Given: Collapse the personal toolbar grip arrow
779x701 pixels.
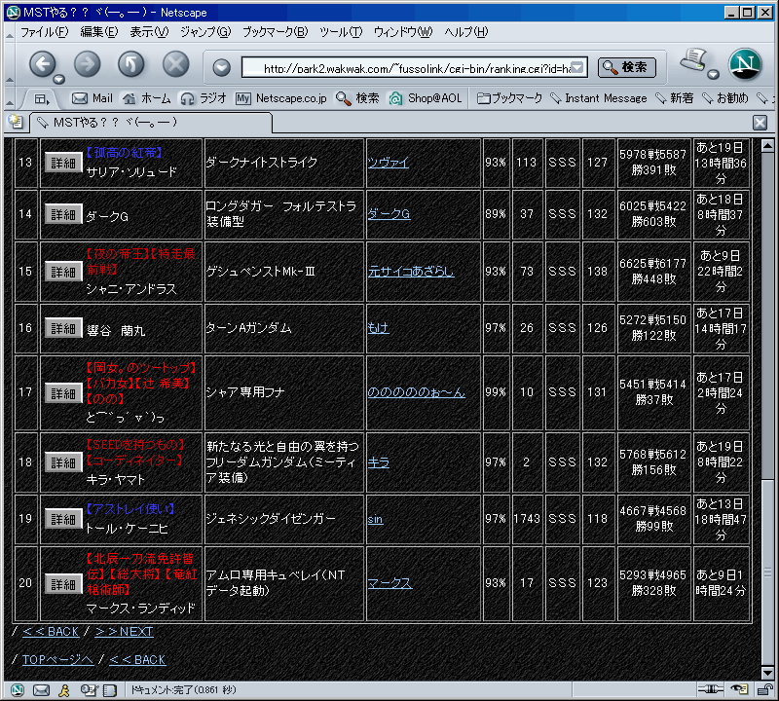Looking at the screenshot, I should pos(10,103).
